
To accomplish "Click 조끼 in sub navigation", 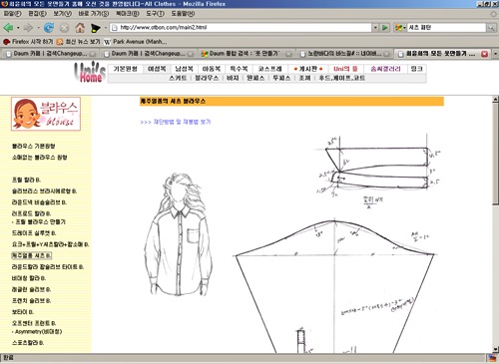I will pyautogui.click(x=304, y=78).
